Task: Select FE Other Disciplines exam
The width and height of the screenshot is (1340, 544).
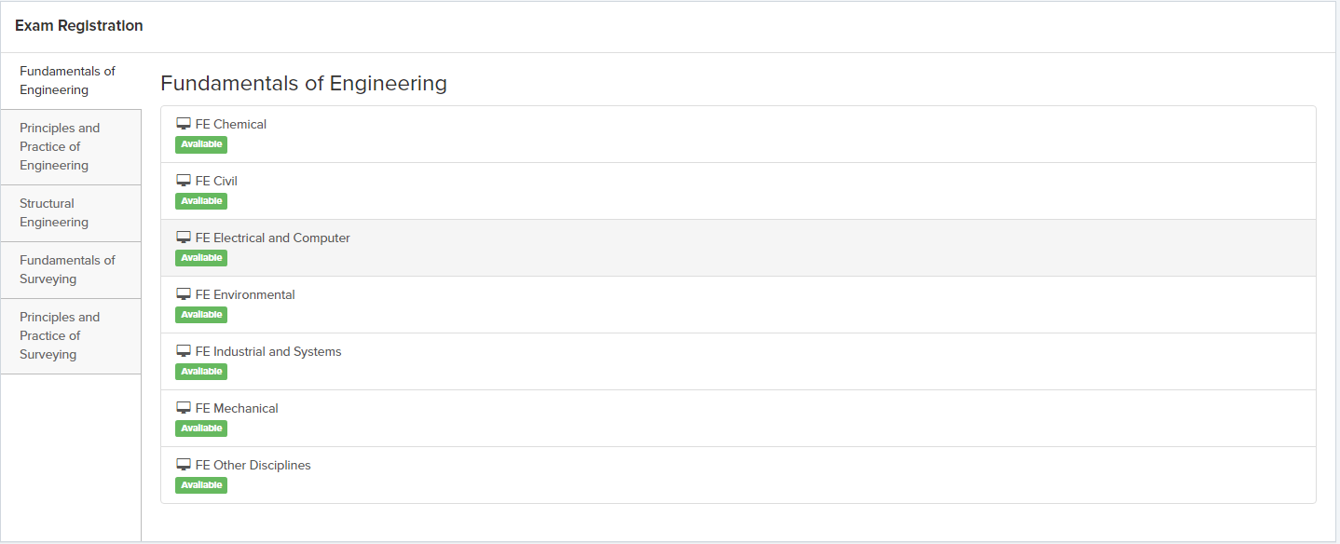Action: tap(253, 465)
